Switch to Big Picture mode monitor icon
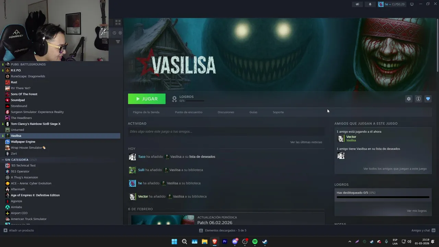Image resolution: width=439 pixels, height=247 pixels. tap(412, 4)
